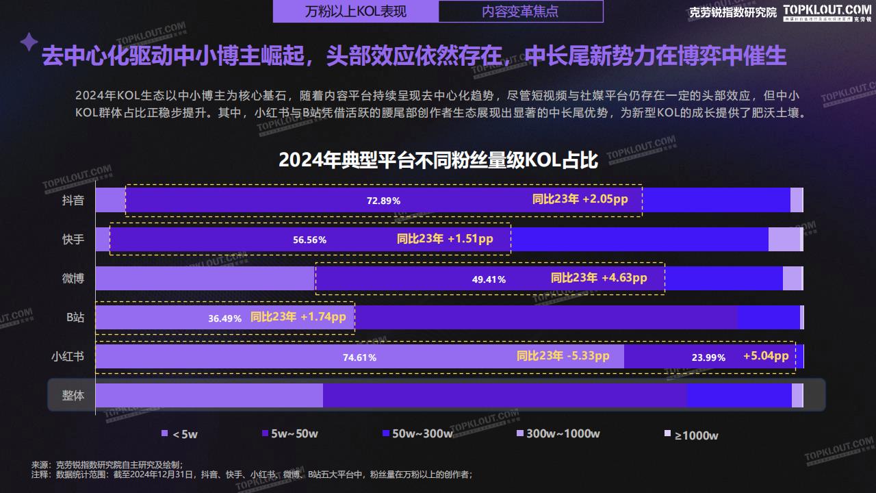Viewport: 876px width, 493px height.
Task: Click the 50w~300w legend swatch
Action: (386, 433)
